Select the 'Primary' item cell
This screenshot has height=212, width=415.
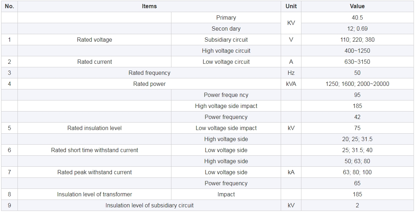pyautogui.click(x=226, y=18)
